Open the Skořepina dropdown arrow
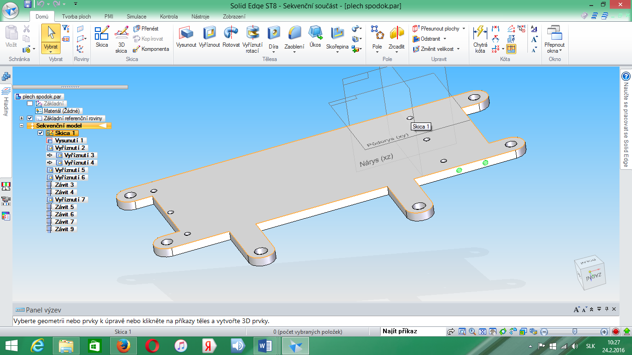Viewport: 632px width, 355px height. tap(337, 52)
